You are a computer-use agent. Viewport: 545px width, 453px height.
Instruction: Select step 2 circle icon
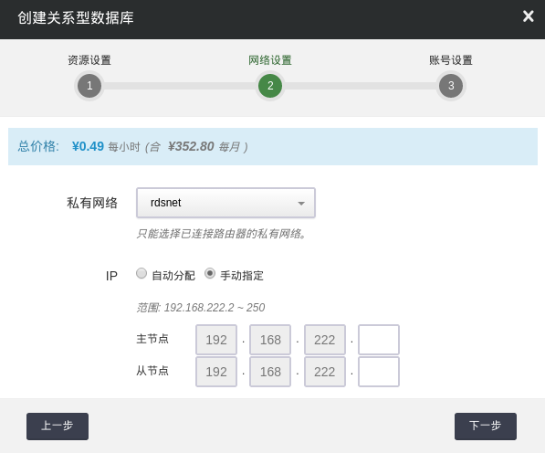[x=270, y=86]
